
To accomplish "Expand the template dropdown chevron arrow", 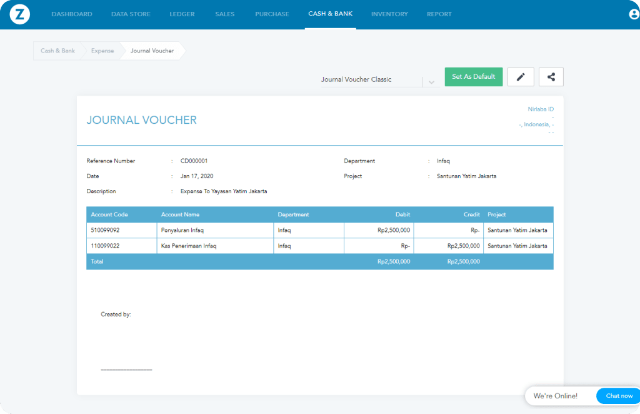I will coord(431,82).
